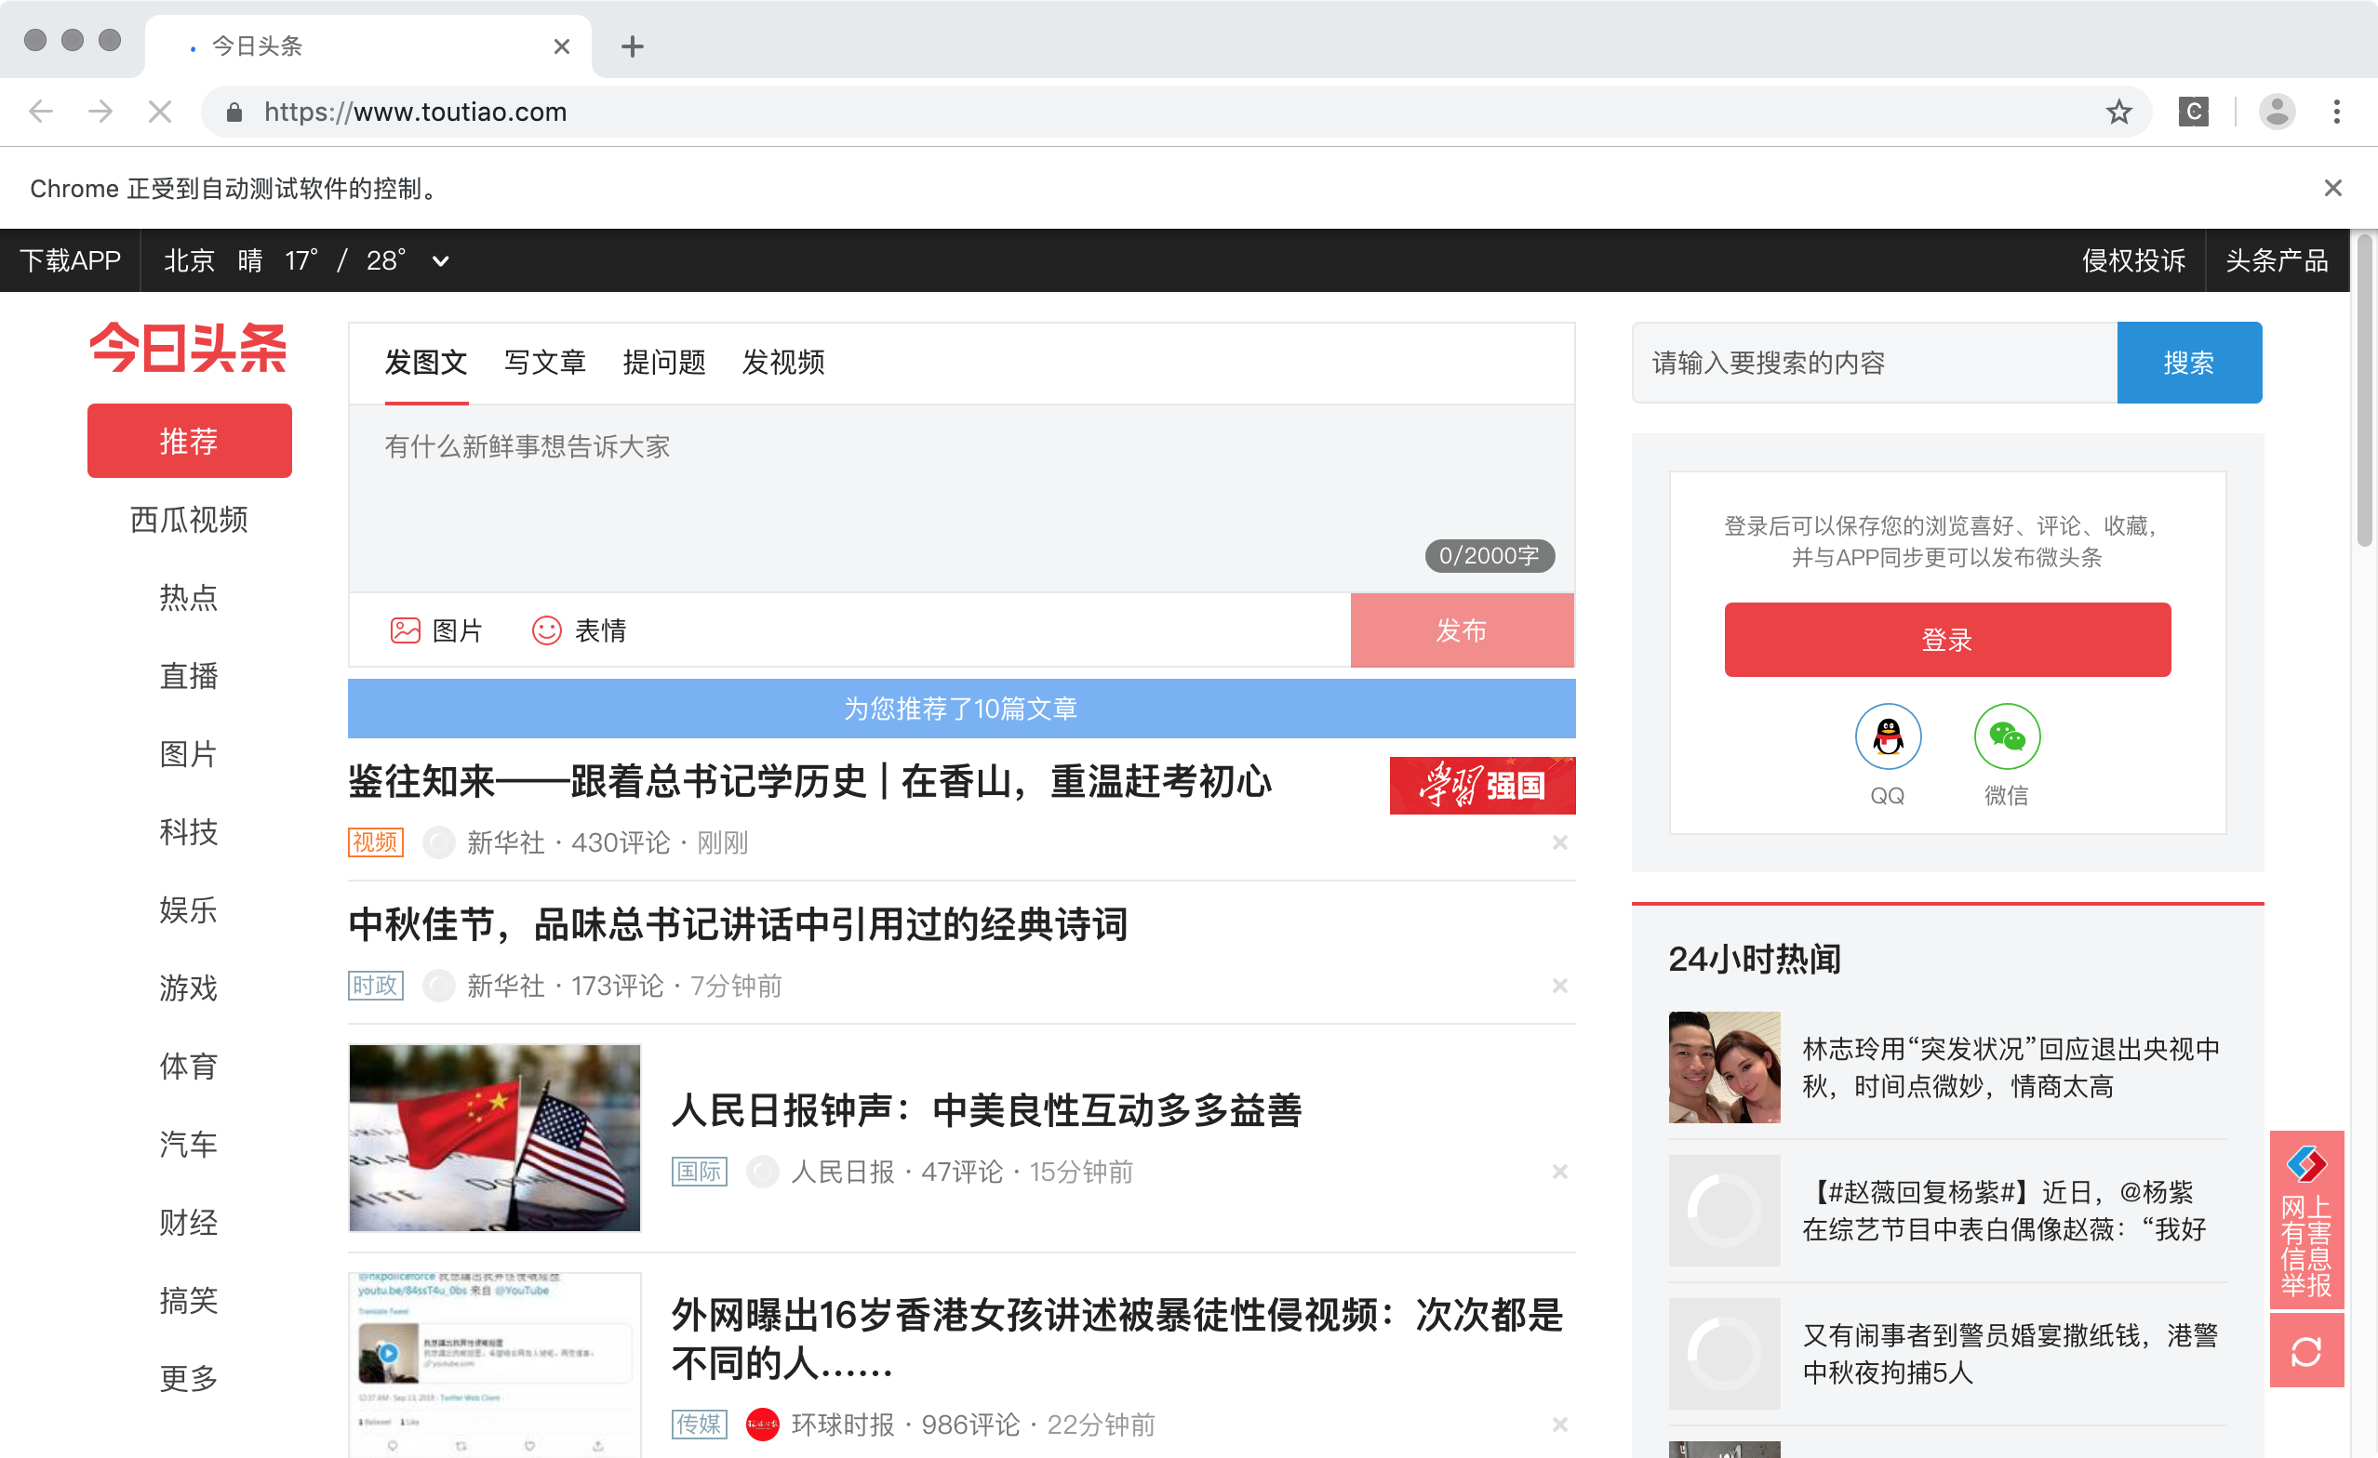Click the blue 搜索 search button
Viewport: 2378px width, 1458px height.
pos(2189,363)
